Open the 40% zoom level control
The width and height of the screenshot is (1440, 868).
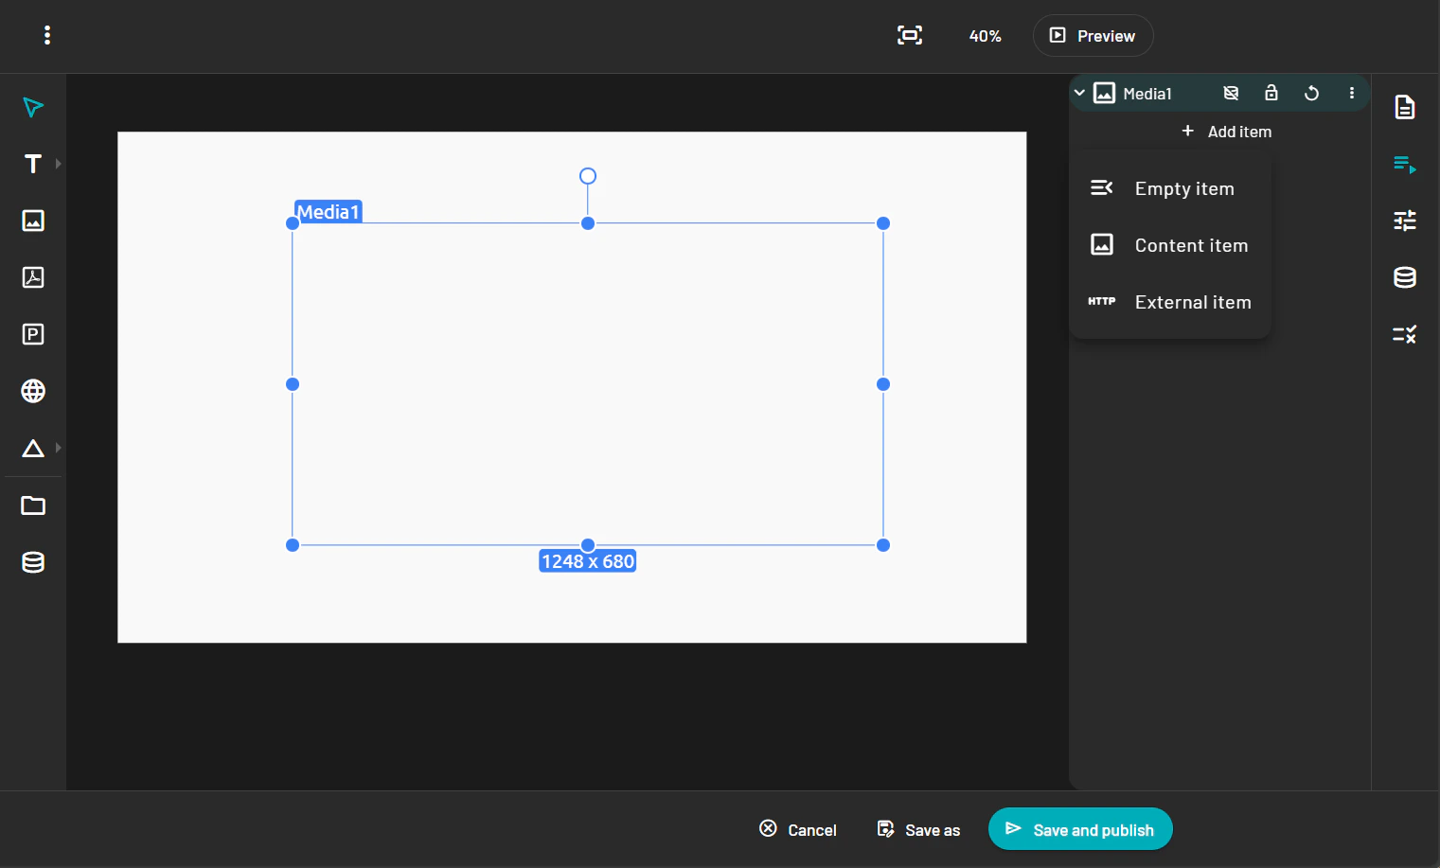click(985, 36)
